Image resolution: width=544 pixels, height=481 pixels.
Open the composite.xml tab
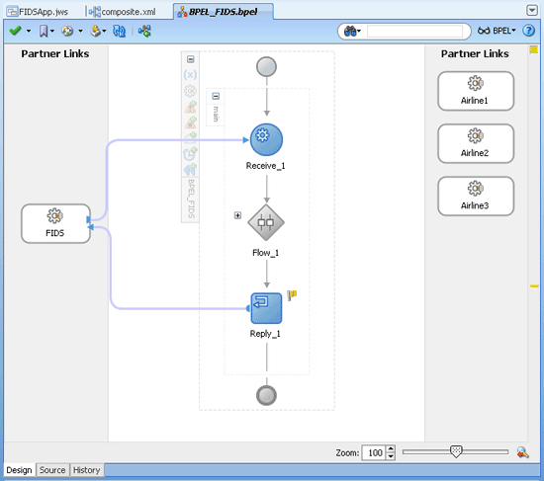122,12
